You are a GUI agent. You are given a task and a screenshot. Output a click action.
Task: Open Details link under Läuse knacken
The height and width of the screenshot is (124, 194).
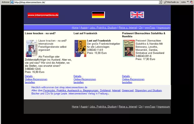pyautogui.click(x=29, y=76)
